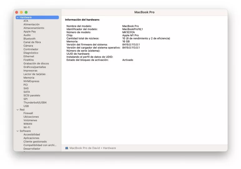Screen dimensions: 241x169
Task: Minimize window with the yellow button
Action: tap(22, 12)
